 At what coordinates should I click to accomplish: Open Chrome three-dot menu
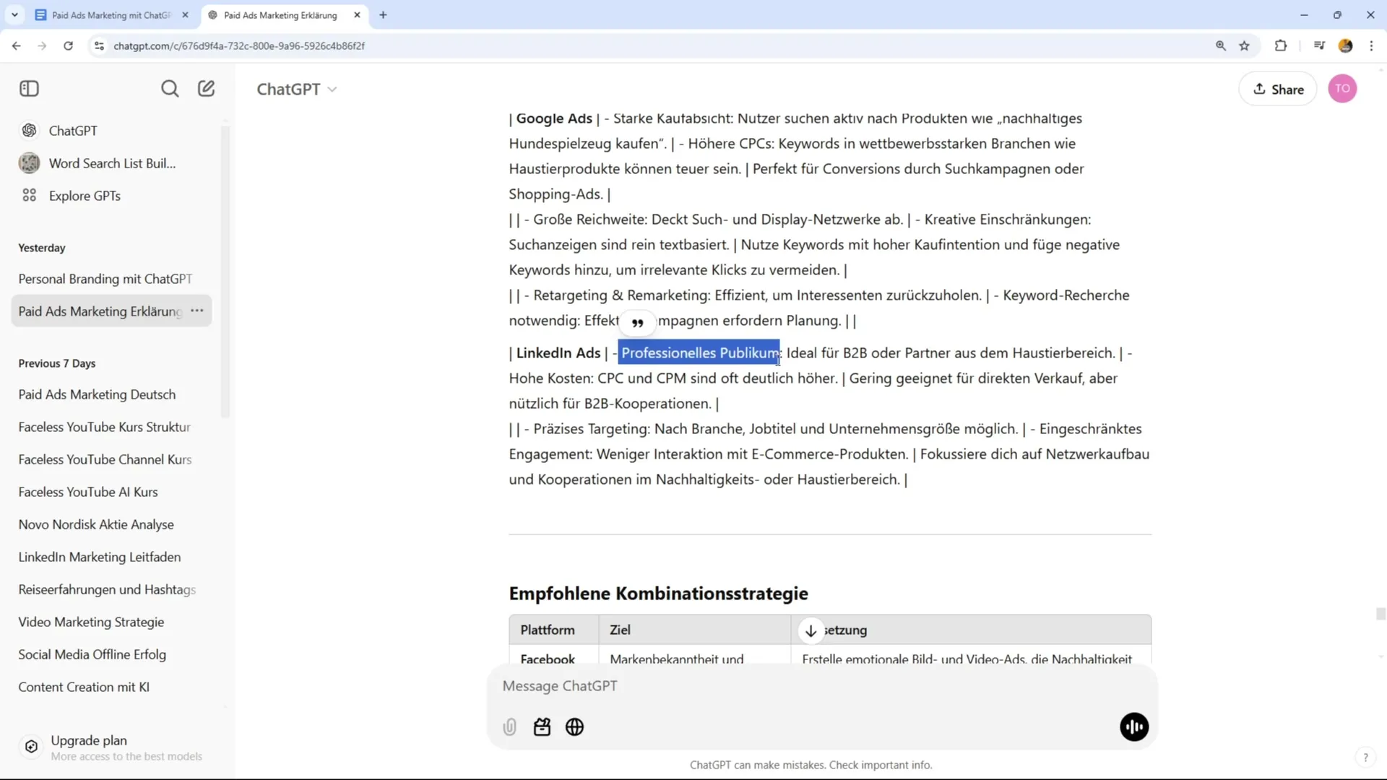(x=1371, y=45)
